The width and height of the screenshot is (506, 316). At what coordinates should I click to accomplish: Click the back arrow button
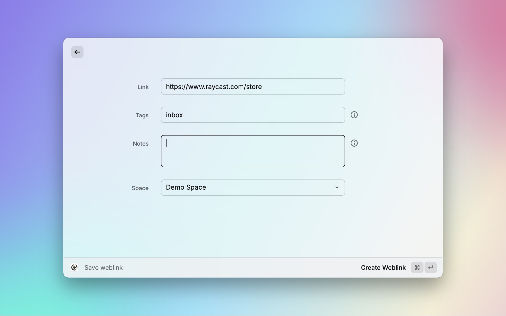77,52
